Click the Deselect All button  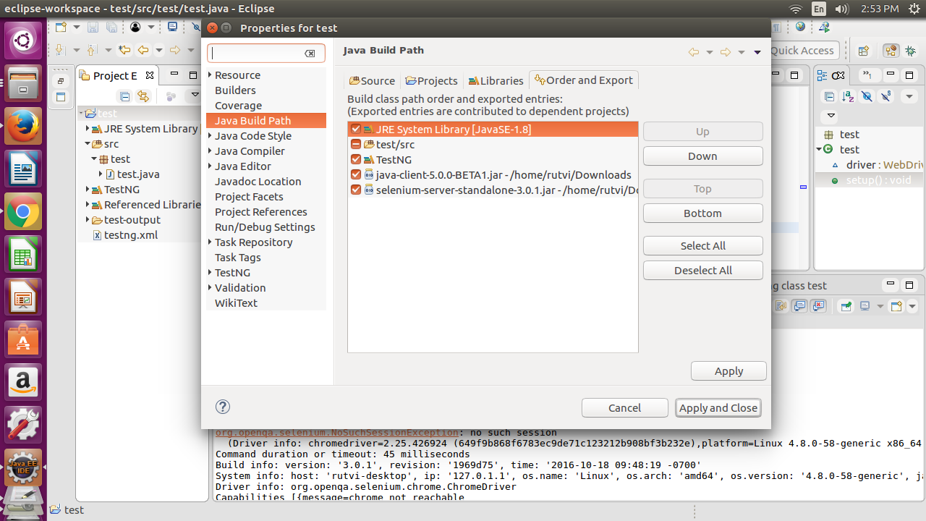702,270
